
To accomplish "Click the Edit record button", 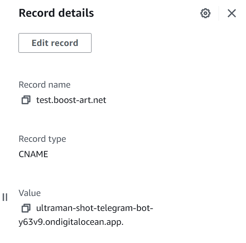I will 55,43.
